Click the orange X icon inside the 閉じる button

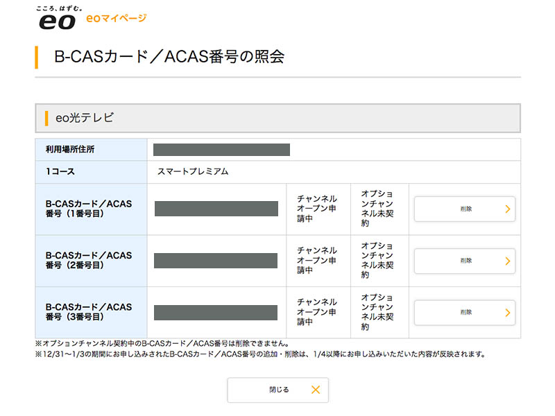pos(314,390)
